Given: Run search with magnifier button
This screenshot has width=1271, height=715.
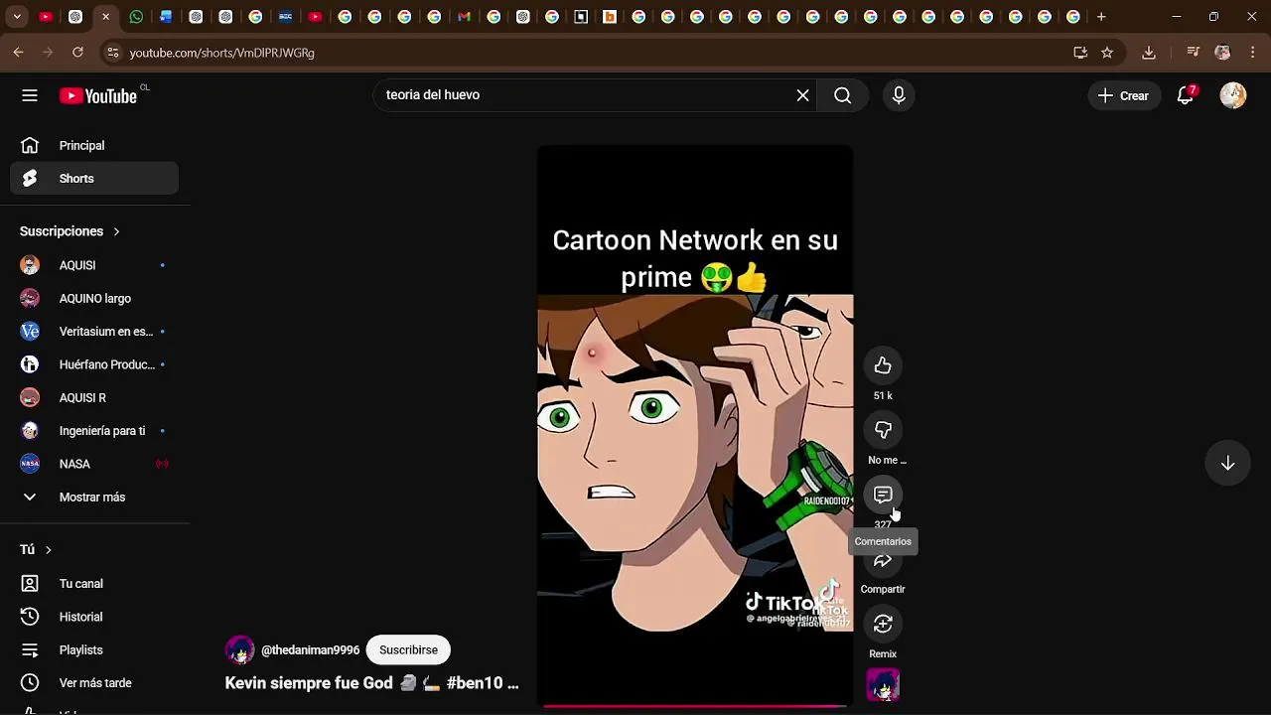Looking at the screenshot, I should [x=842, y=95].
